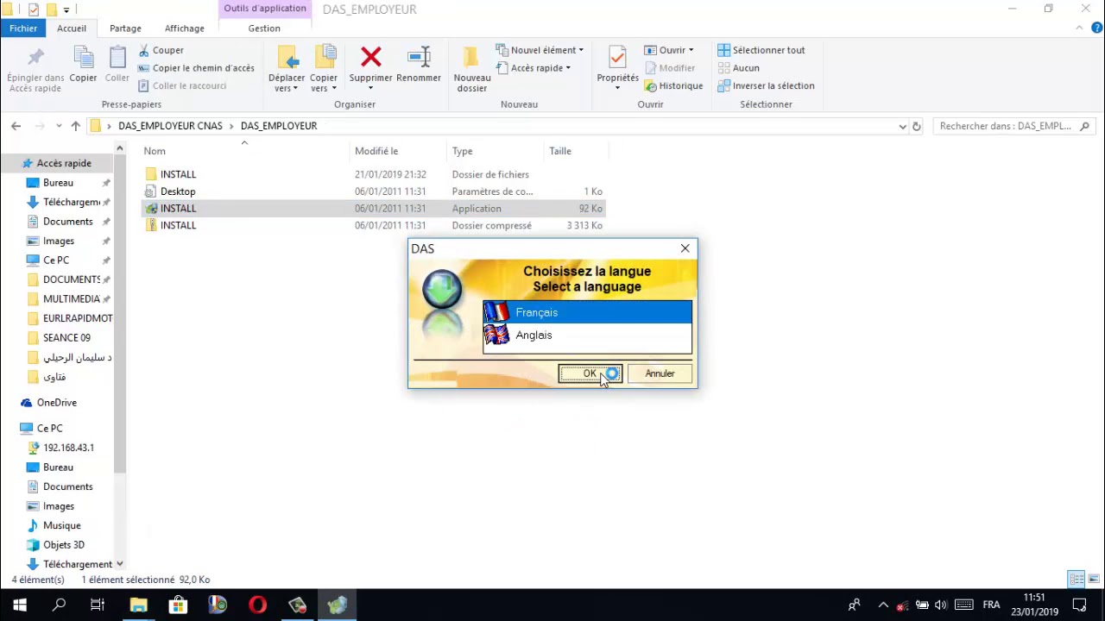
Task: Open the Gestion ribbon tab
Action: coord(264,28)
